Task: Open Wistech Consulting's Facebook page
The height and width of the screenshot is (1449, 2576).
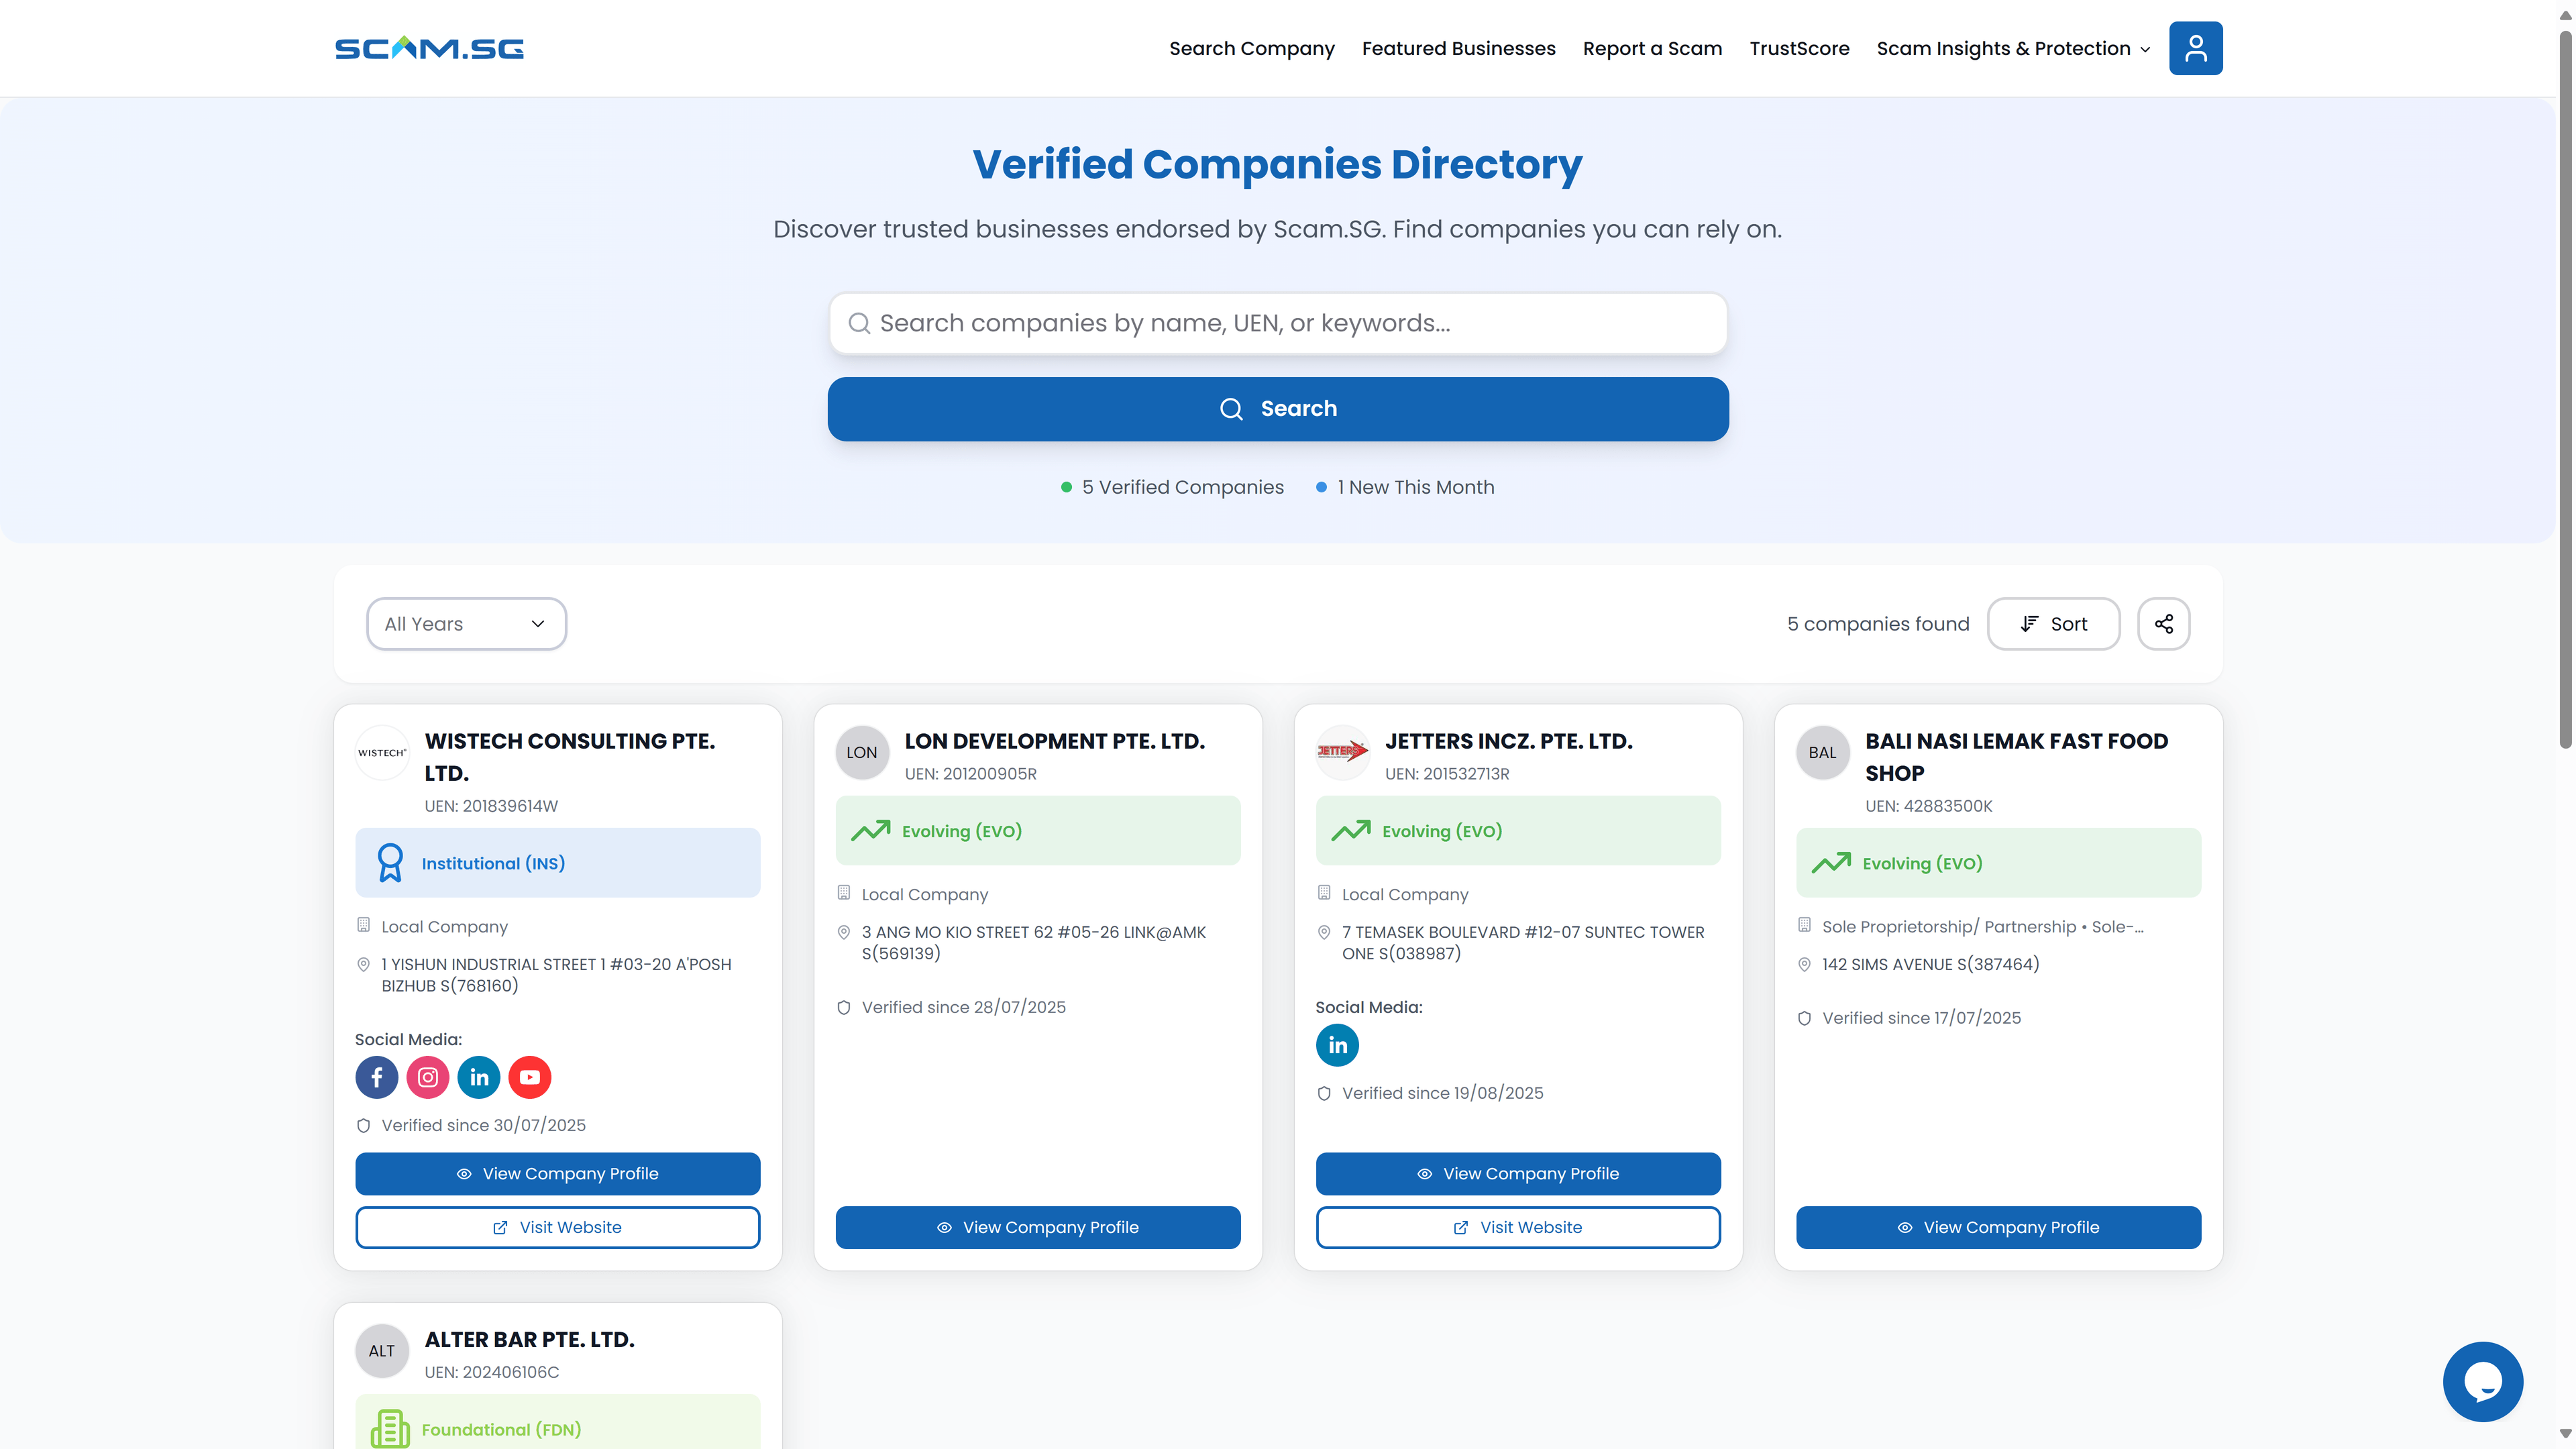Action: tap(377, 1077)
